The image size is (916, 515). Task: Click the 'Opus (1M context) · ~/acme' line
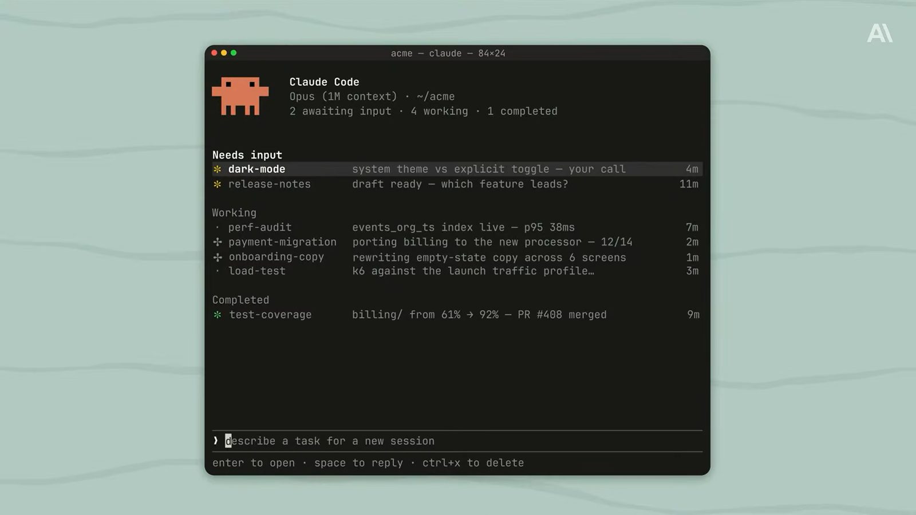(x=372, y=97)
